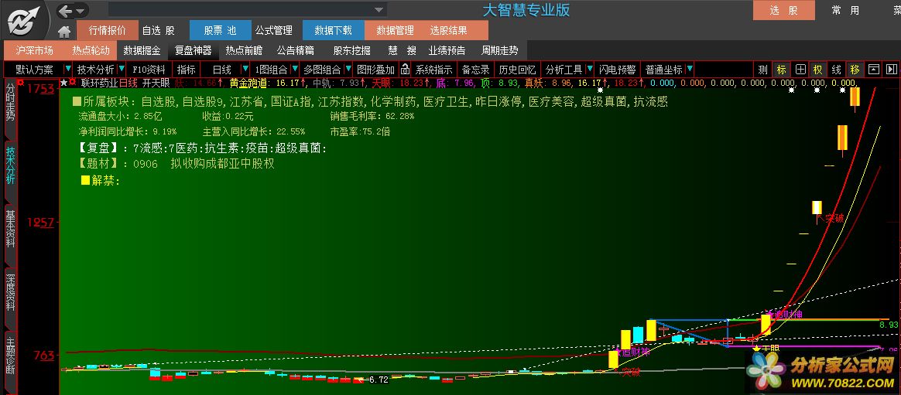Toggle the 线 line button
Image resolution: width=901 pixels, height=395 pixels.
pos(837,70)
